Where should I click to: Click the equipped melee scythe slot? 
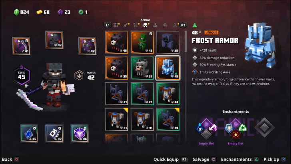pyautogui.click(x=21, y=46)
